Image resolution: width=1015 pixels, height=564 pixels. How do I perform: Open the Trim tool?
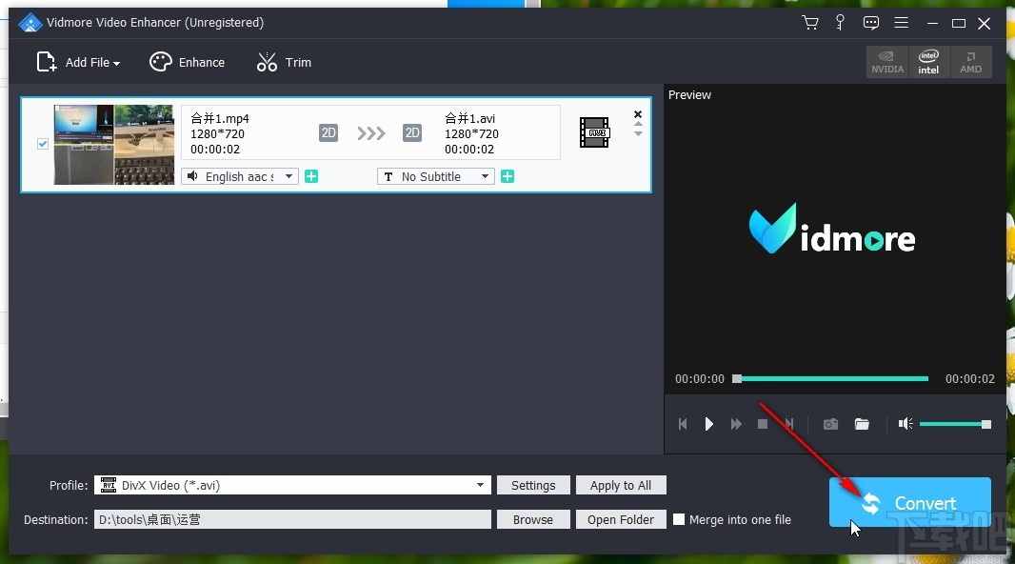[x=284, y=62]
